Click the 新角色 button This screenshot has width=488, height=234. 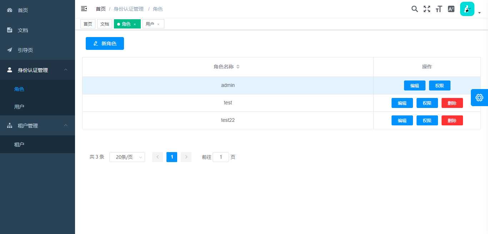click(x=105, y=43)
